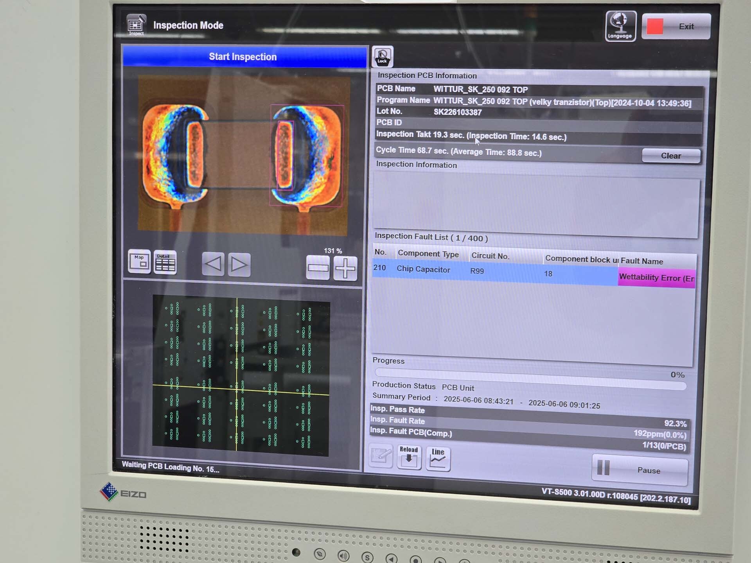Click the Component Type column header
This screenshot has width=751, height=563.
pyautogui.click(x=428, y=254)
